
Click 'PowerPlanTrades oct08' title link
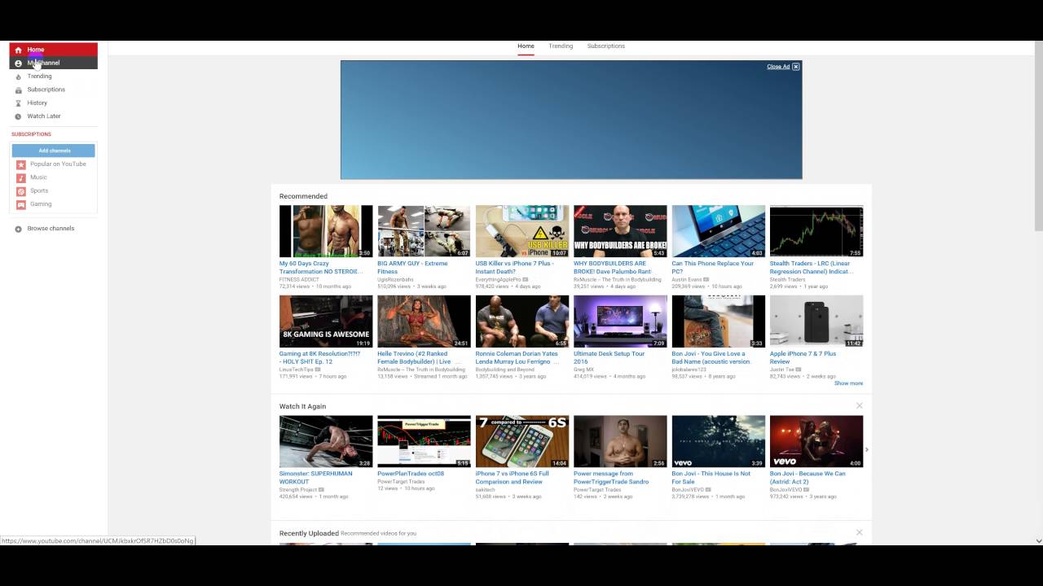[x=411, y=474]
